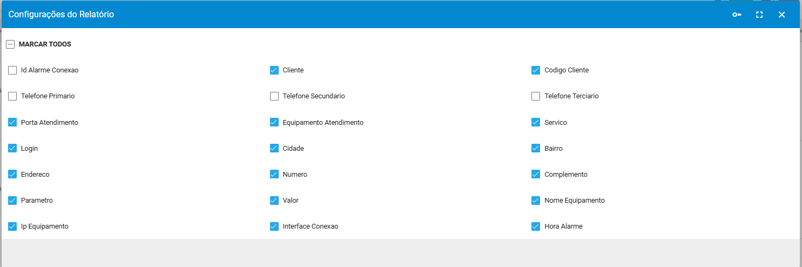Disable the Servico checkbox

[x=536, y=122]
